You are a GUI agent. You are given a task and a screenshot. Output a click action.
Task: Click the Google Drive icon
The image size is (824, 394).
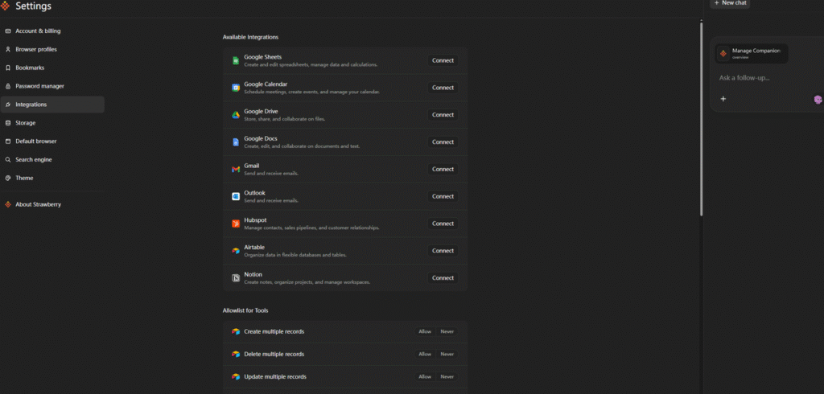pos(236,115)
